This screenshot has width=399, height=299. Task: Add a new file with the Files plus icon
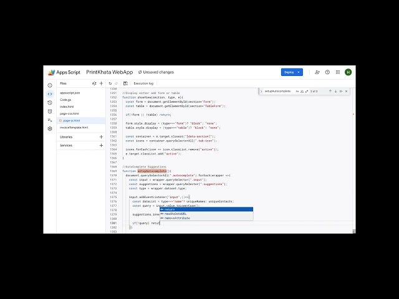101,83
